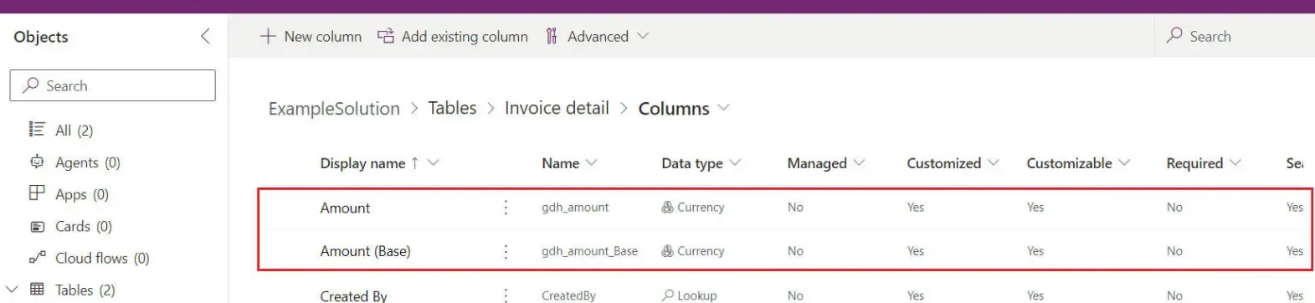Click the lookup icon in the CreatedBy row

pos(667,295)
